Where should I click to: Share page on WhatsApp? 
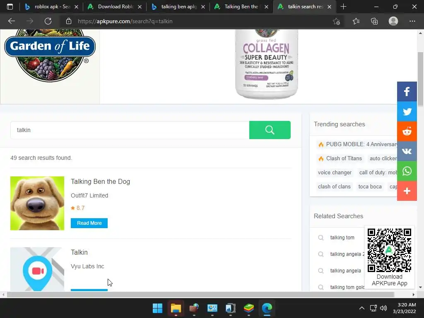[407, 171]
